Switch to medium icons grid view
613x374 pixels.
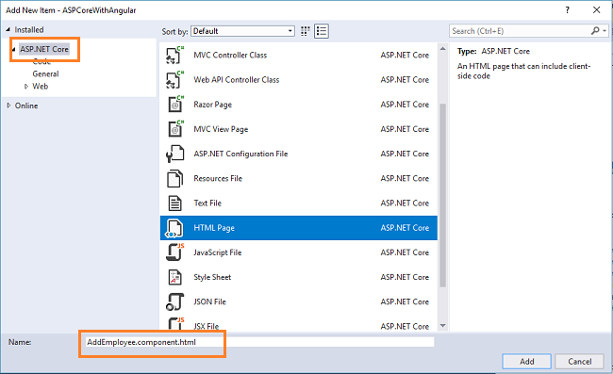[x=306, y=31]
